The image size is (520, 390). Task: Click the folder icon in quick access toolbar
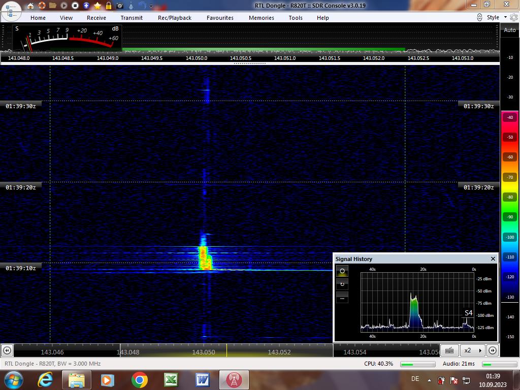(x=53, y=6)
